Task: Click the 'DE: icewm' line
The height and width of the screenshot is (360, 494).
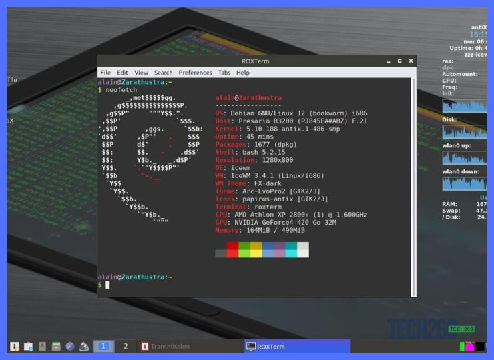Action: coord(233,168)
